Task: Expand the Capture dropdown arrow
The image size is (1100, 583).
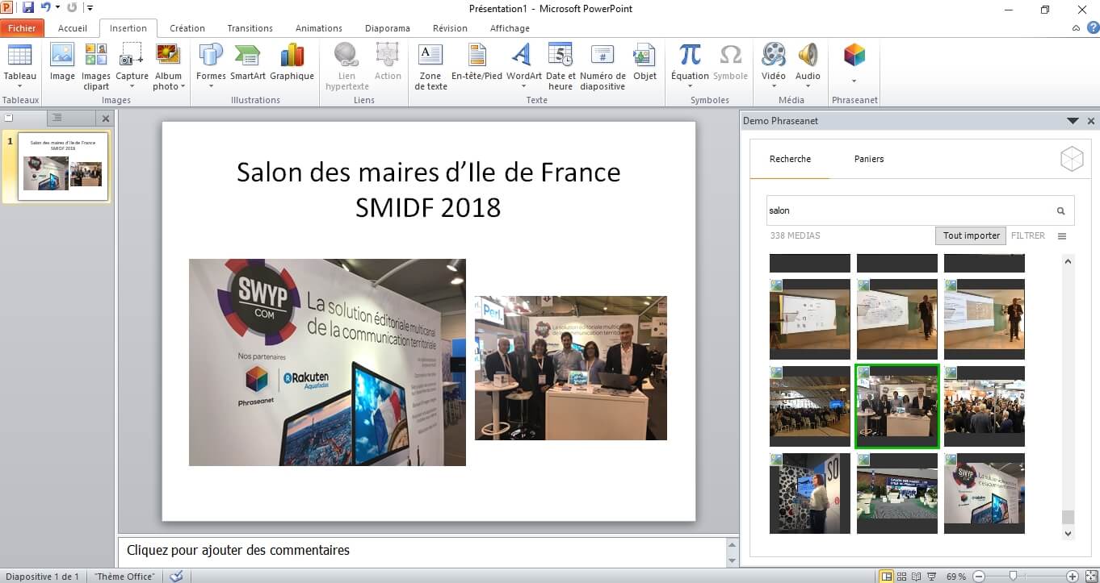Action: pyautogui.click(x=132, y=86)
